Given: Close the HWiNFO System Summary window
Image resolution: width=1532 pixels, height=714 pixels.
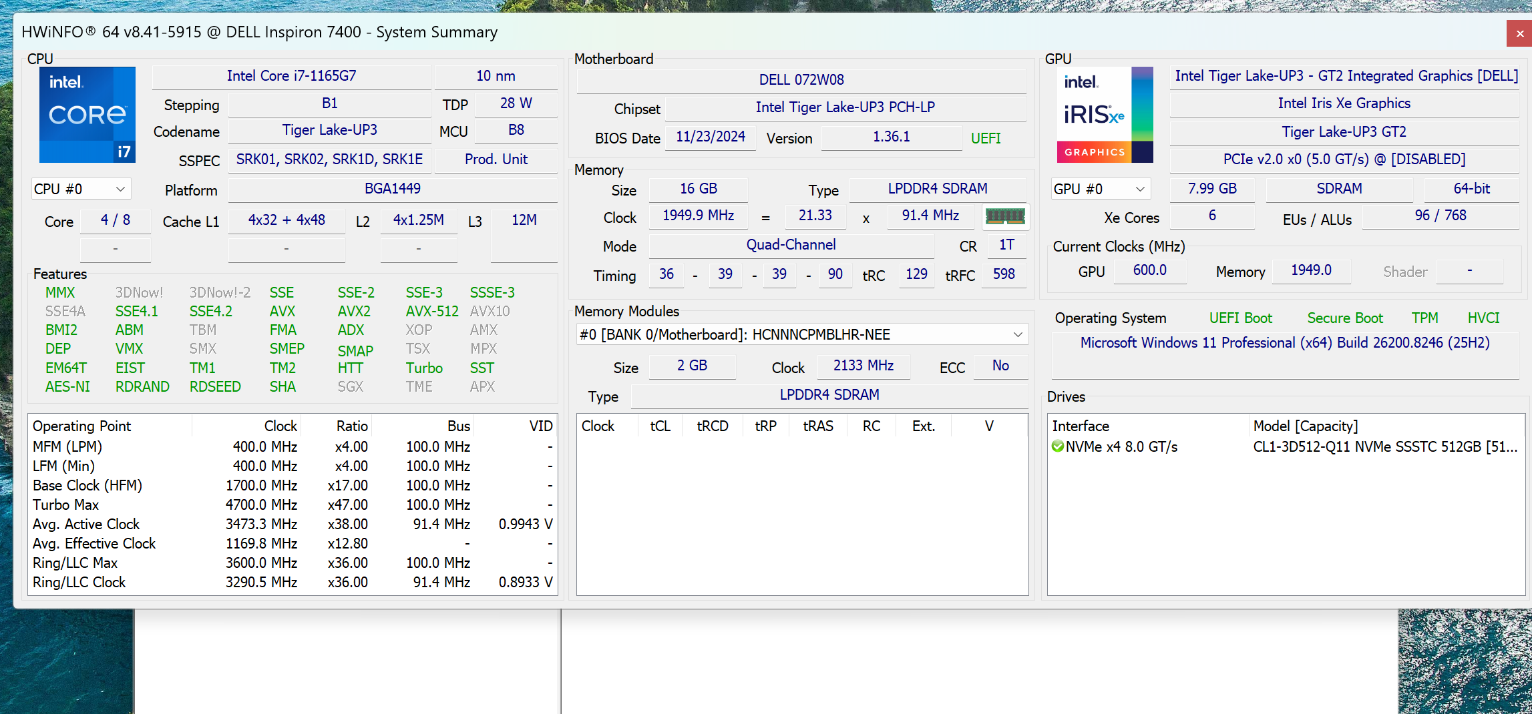Looking at the screenshot, I should (1519, 33).
